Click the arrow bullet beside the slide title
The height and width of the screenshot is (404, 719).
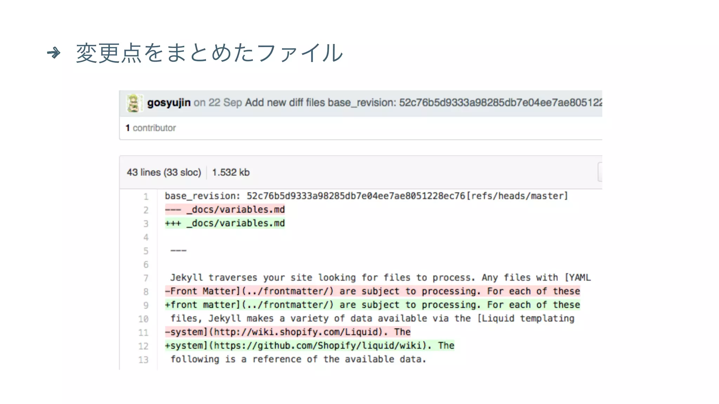(54, 53)
